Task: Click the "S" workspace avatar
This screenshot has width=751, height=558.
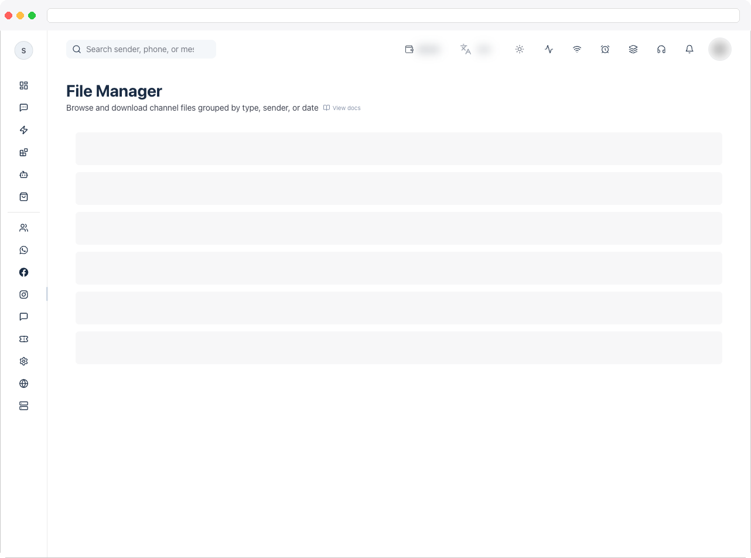Action: [23, 50]
